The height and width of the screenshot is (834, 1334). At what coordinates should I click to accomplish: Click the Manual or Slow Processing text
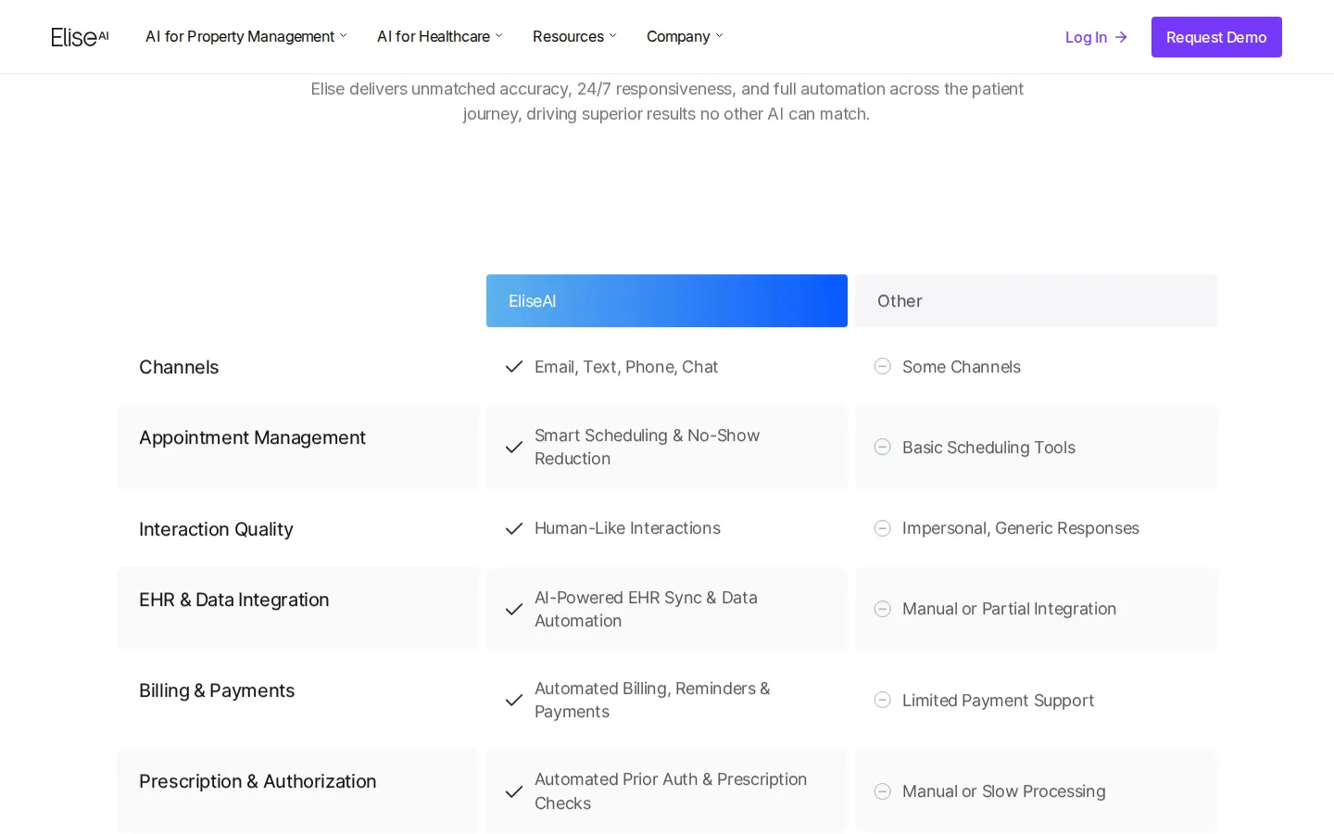(1003, 791)
